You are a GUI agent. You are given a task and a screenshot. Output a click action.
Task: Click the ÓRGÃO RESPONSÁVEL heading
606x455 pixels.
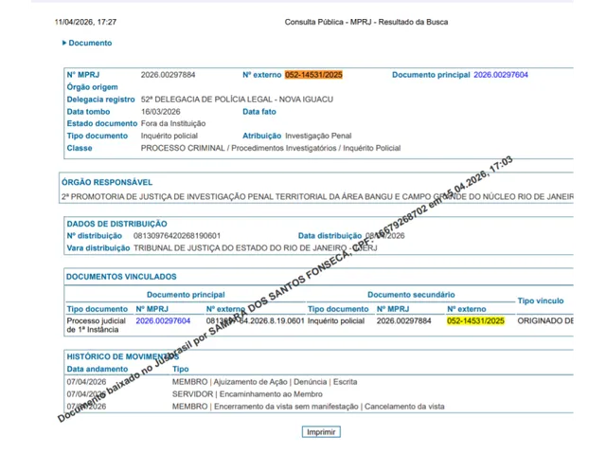[107, 182]
